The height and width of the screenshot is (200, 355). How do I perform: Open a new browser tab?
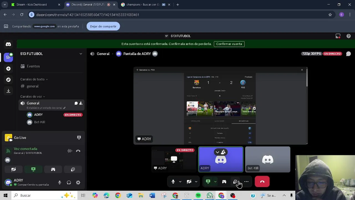coord(178,5)
